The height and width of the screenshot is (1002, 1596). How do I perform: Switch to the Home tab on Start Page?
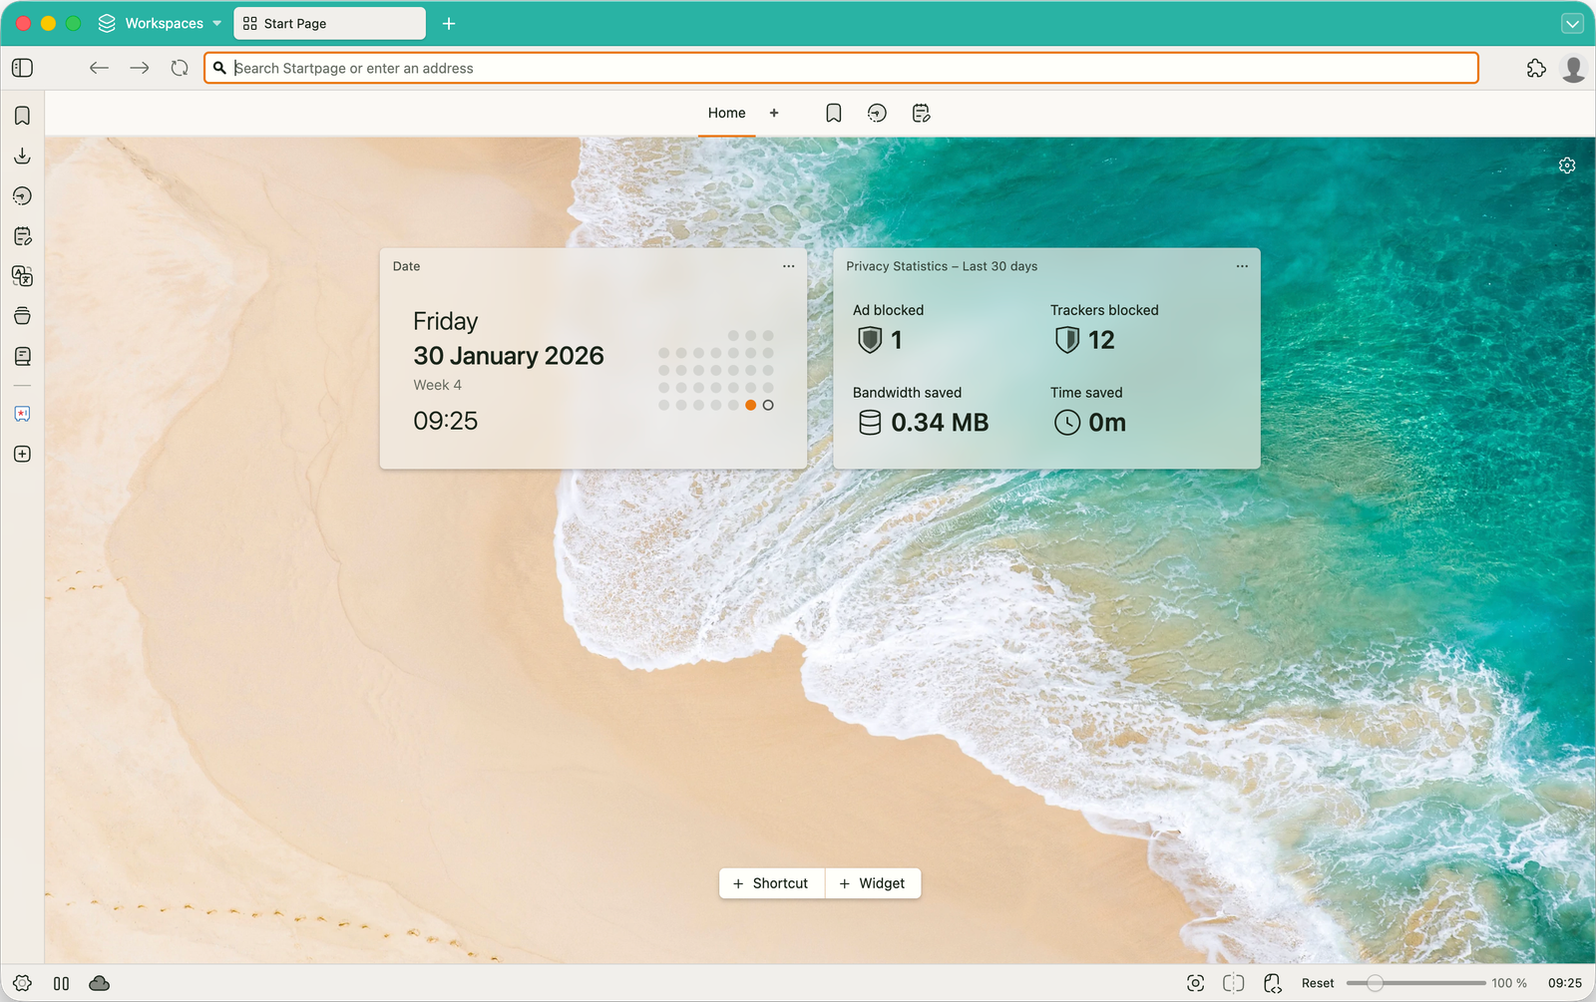coord(726,113)
